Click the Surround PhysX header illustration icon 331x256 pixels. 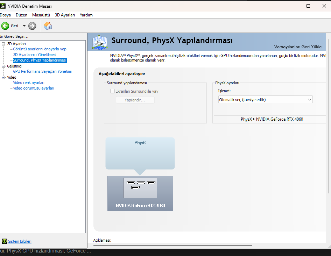pos(100,42)
